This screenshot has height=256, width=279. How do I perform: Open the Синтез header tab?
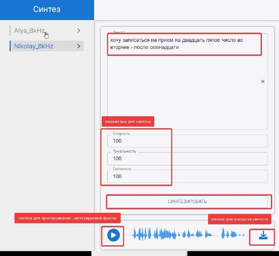[x=47, y=9]
